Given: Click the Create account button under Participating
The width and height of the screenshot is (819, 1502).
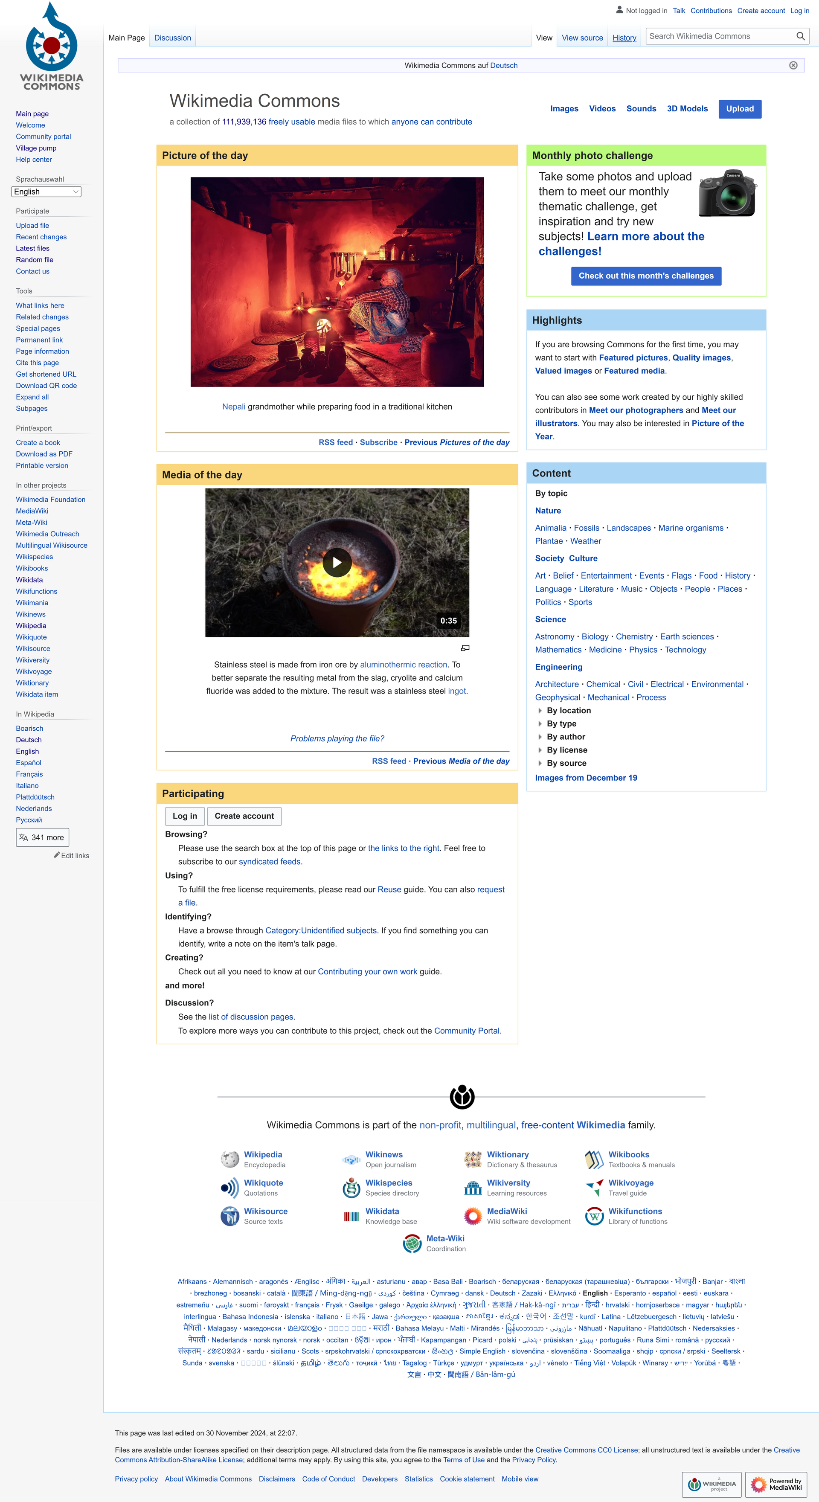Looking at the screenshot, I should pyautogui.click(x=244, y=816).
